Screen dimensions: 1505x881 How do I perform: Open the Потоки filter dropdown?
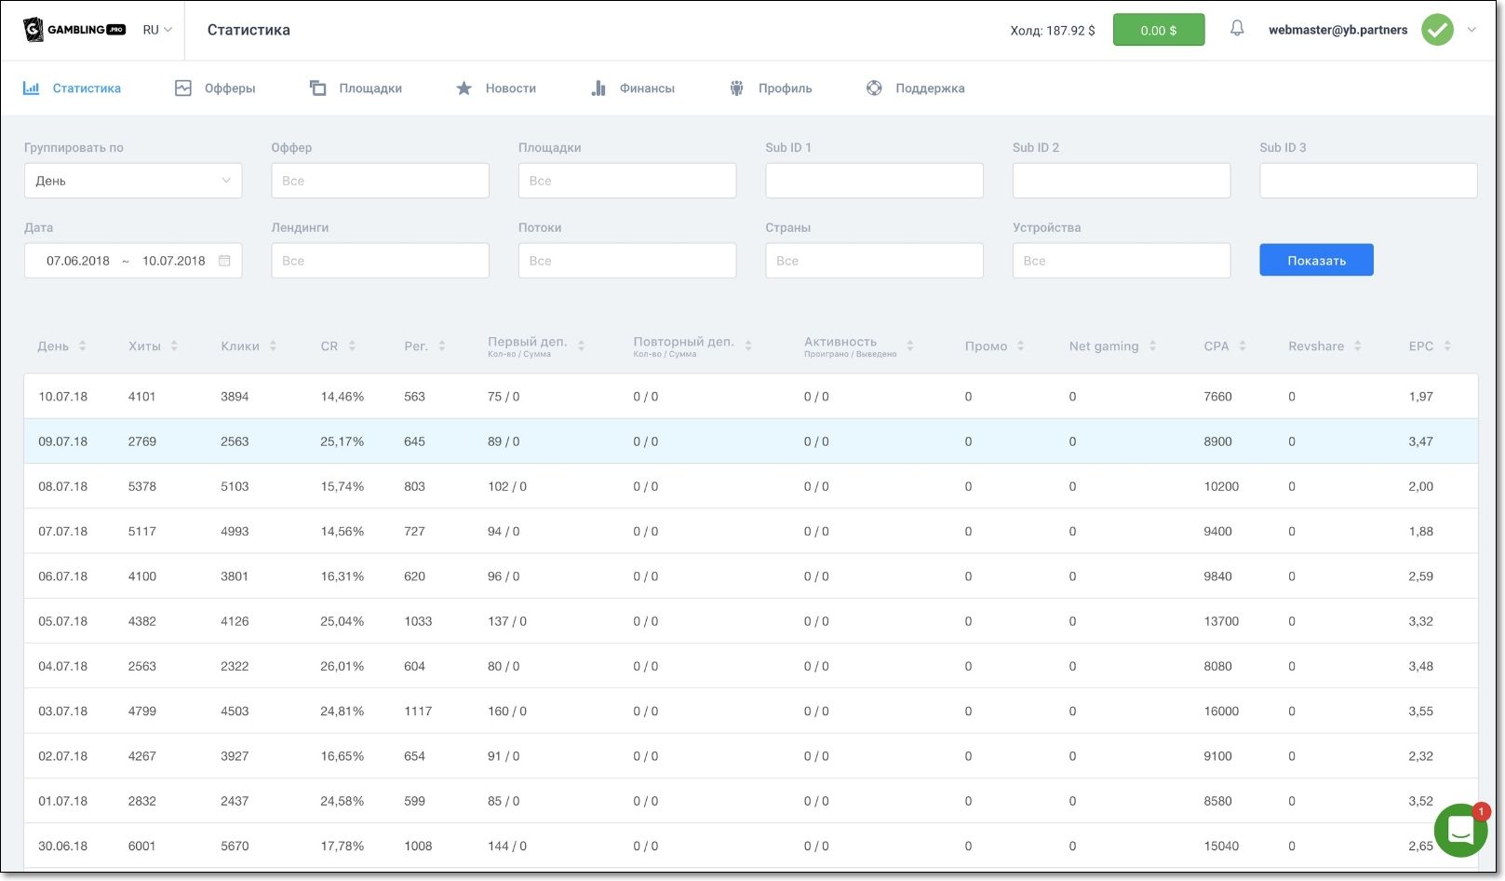click(627, 261)
